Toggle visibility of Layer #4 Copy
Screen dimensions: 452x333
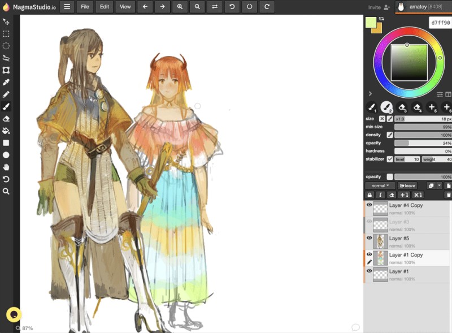tap(369, 205)
